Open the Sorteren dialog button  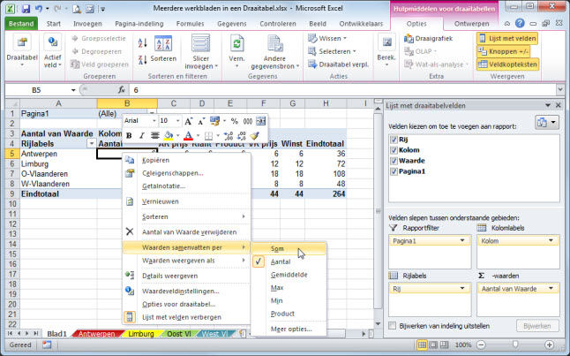tap(163, 49)
